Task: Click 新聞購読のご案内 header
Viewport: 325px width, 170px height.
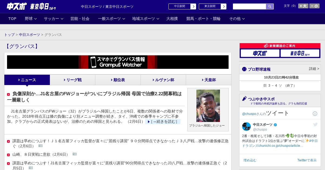Action: point(280,46)
